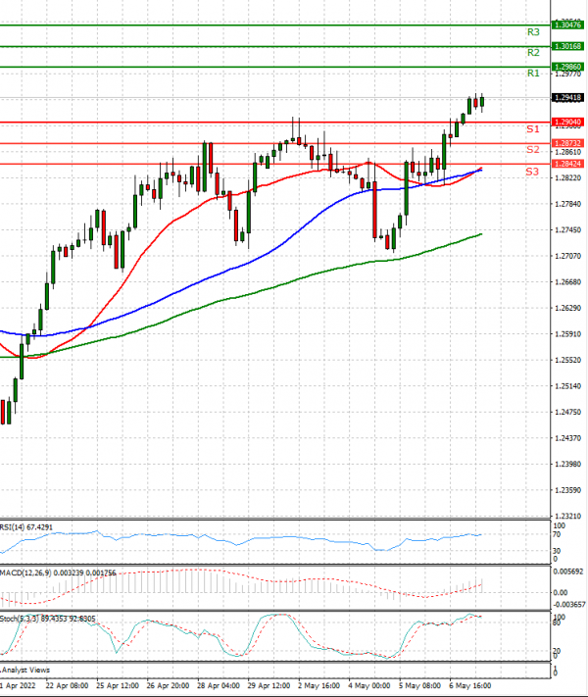Select the current price tag 1.29418
The height and width of the screenshot is (697, 588).
(x=567, y=97)
